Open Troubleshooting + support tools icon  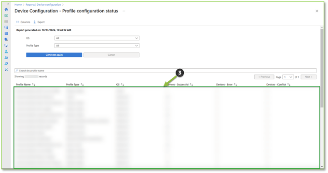coord(6,70)
